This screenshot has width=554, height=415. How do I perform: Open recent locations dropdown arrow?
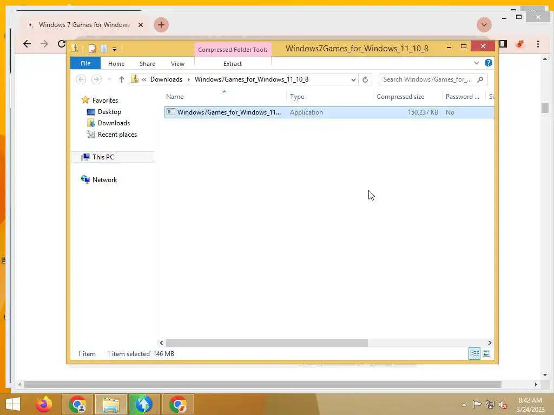(x=109, y=79)
